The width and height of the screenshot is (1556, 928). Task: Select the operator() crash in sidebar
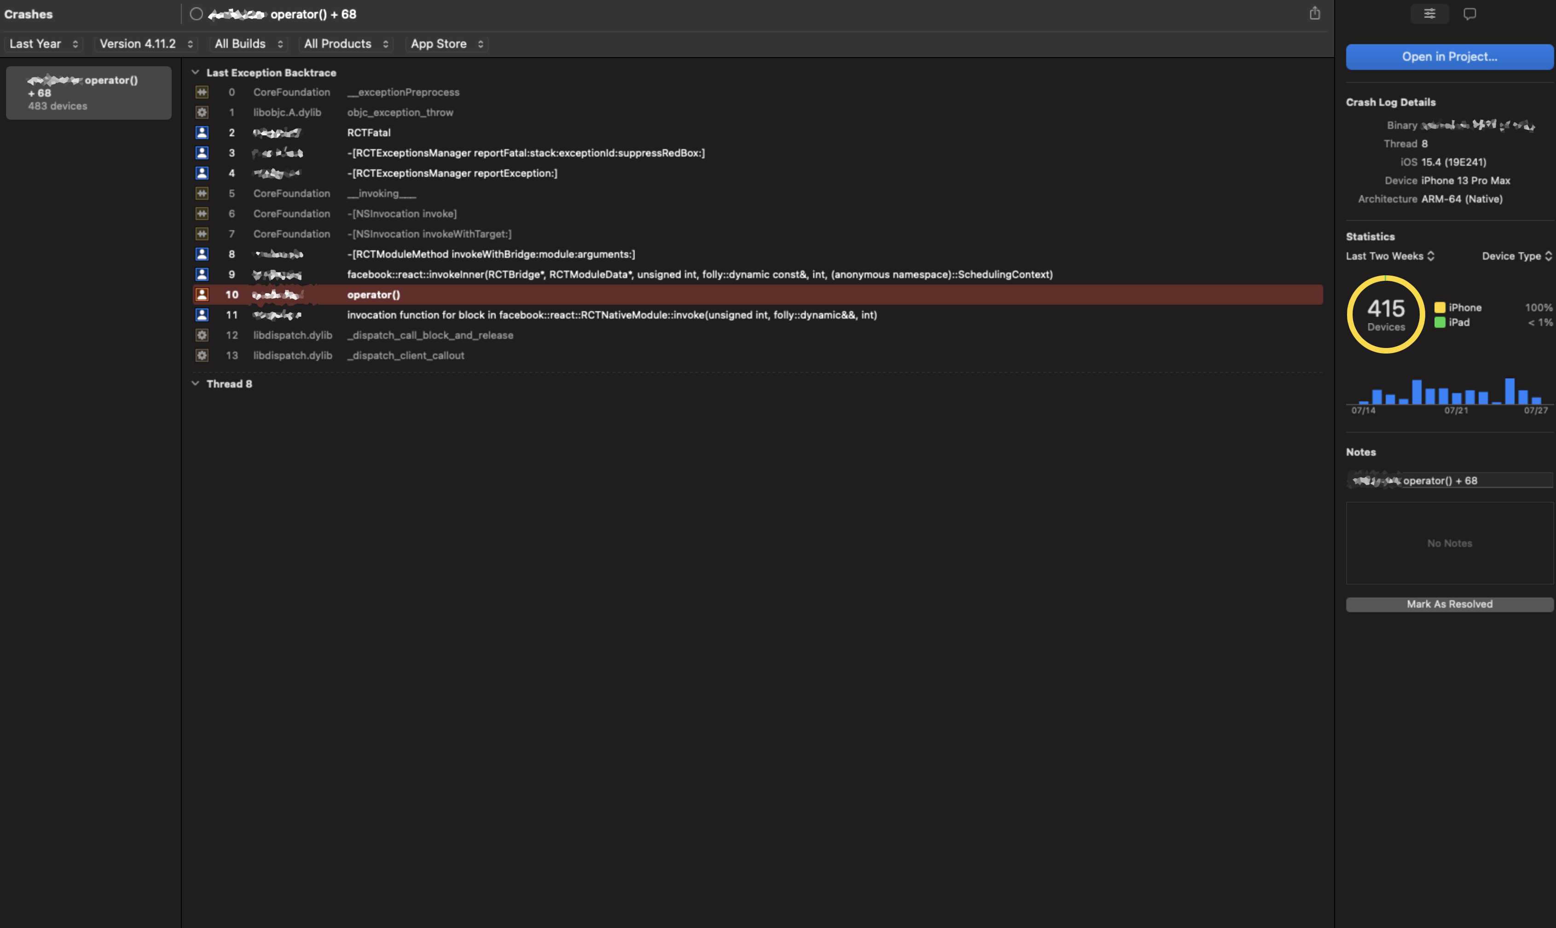click(x=88, y=93)
